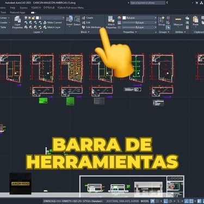Image resolution: width=204 pixels, height=204 pixels.
Task: Click the Turn All Layers On icon
Action: 26,27
